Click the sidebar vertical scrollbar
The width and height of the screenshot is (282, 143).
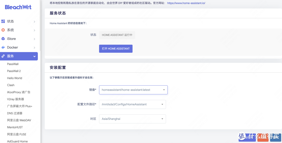pos(40,25)
